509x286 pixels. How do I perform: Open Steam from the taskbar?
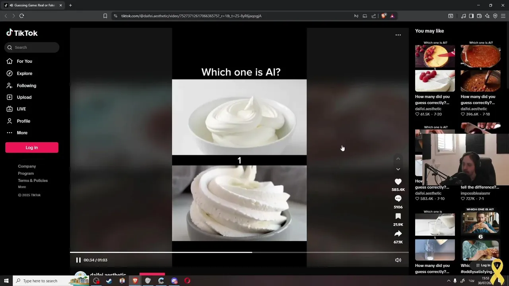109,281
